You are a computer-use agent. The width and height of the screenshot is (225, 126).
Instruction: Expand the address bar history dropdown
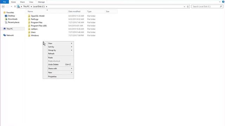tap(184, 7)
